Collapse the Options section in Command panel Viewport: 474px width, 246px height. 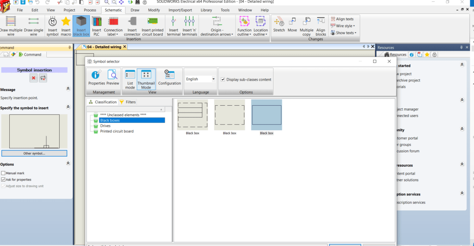click(x=69, y=164)
